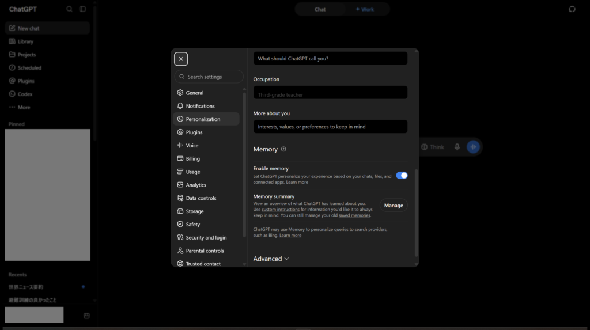
Task: Expand More options in main sidebar
Action: tap(47, 107)
